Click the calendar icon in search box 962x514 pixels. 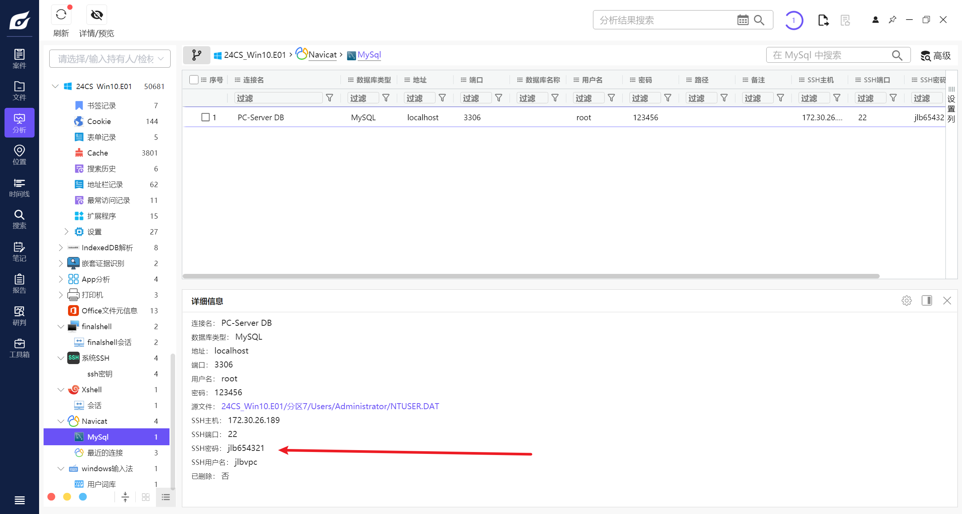click(x=743, y=20)
